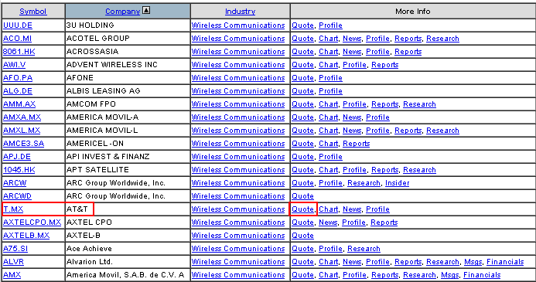Image resolution: width=536 pixels, height=282 pixels.
Task: Open Wireless Communications link in AT&T row
Action: 238,209
